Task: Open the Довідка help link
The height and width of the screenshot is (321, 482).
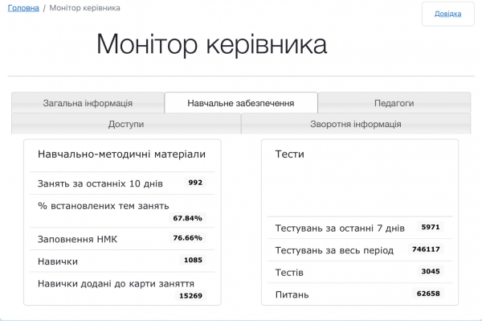Action: 447,14
